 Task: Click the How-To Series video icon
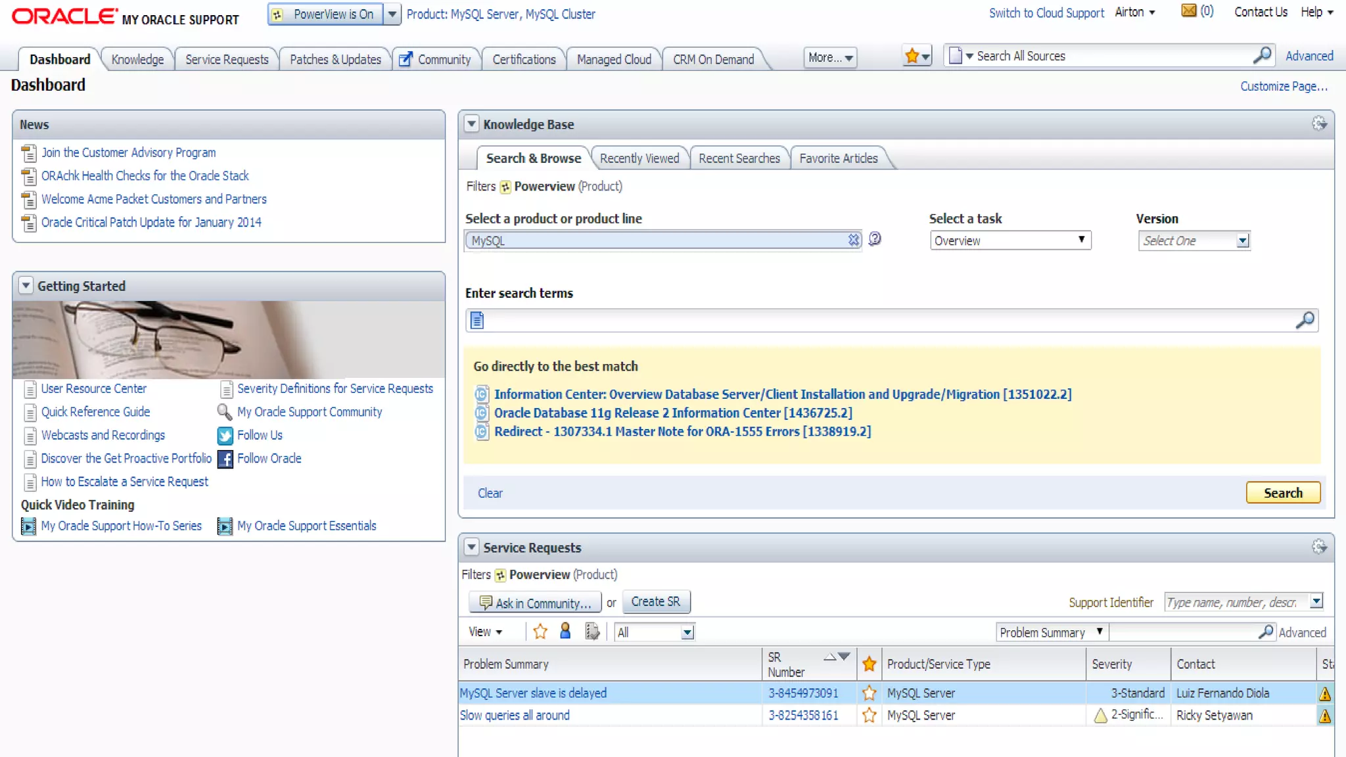pos(28,526)
